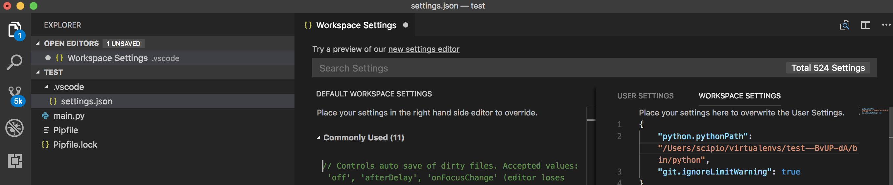Click the Split Editor icon

click(865, 25)
